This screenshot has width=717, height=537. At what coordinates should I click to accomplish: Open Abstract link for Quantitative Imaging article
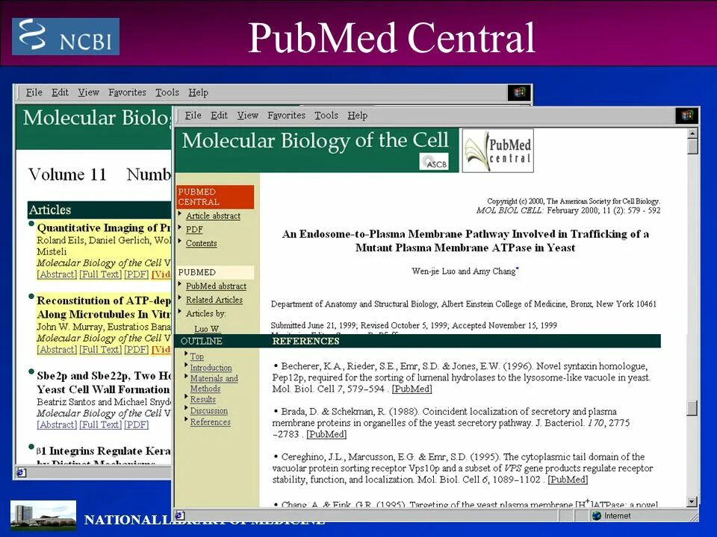click(57, 274)
